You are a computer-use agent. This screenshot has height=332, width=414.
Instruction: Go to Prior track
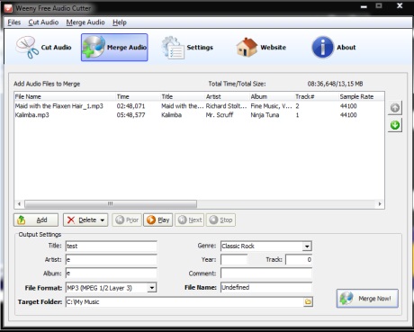click(x=127, y=220)
